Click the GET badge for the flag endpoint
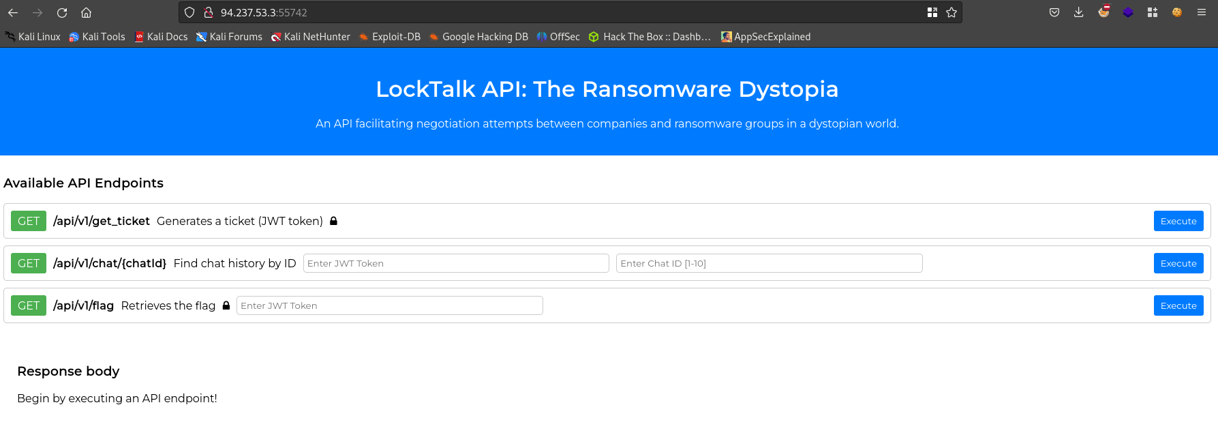The width and height of the screenshot is (1218, 435). click(29, 305)
